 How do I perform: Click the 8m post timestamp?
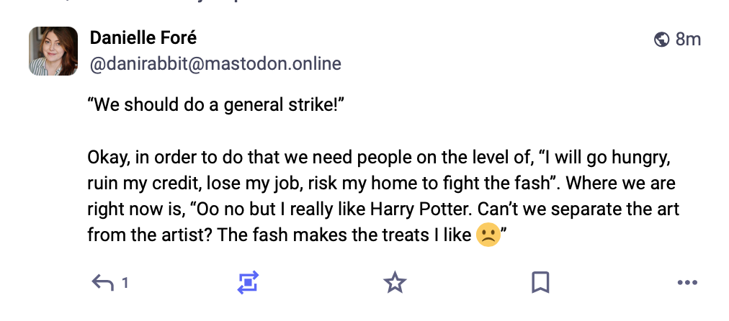pyautogui.click(x=688, y=40)
